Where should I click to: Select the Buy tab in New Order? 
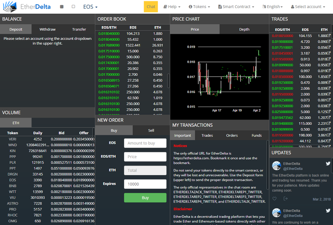(114, 130)
